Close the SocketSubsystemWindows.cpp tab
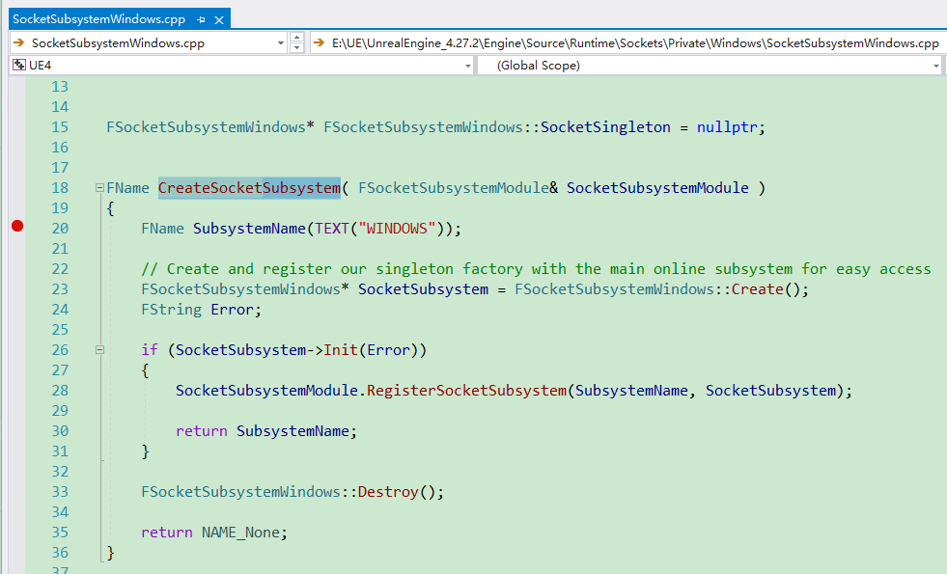The image size is (947, 574). click(219, 20)
